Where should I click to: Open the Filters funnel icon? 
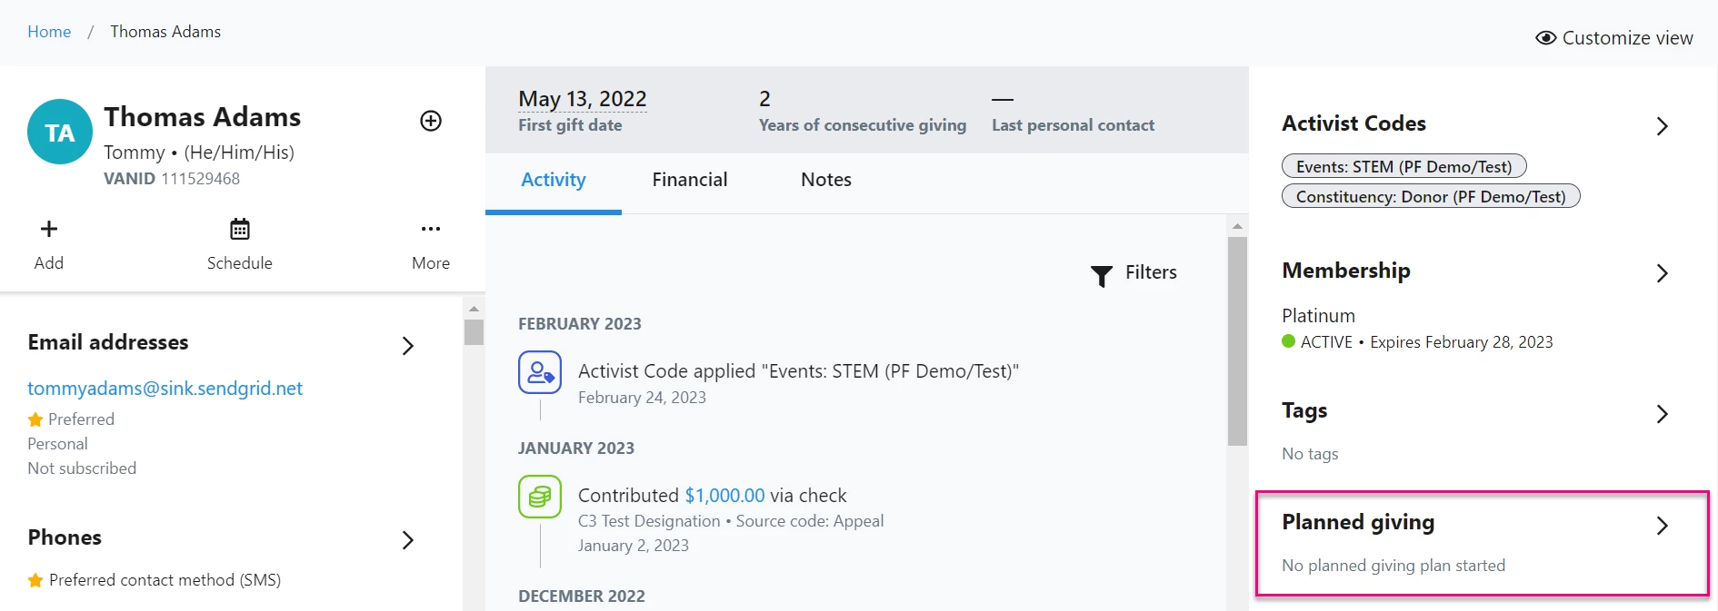(x=1102, y=275)
